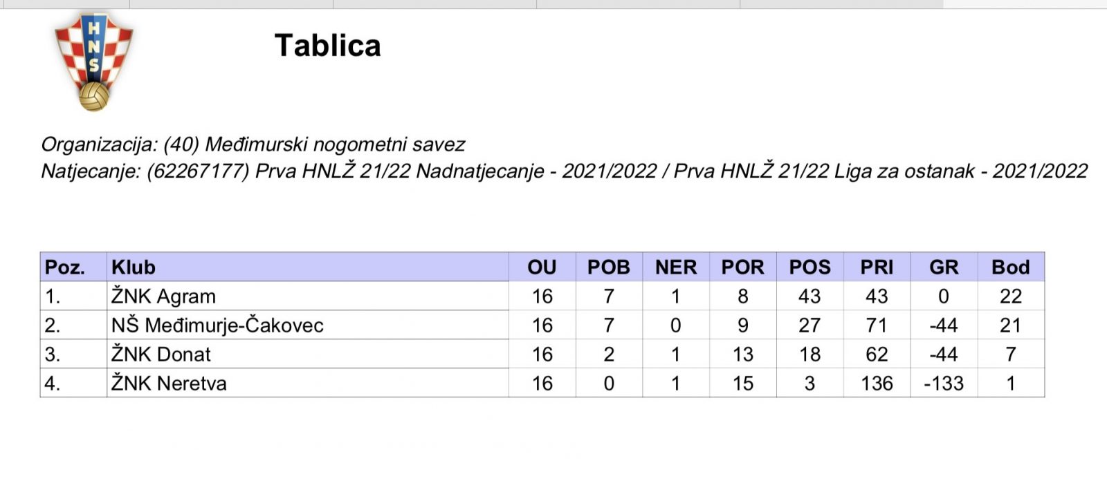Click the Tablica heading

click(x=327, y=46)
